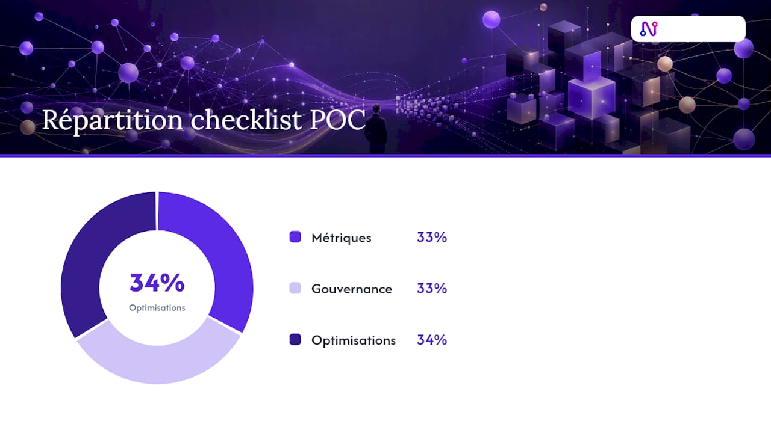Select the Gouvernance legend label

tap(352, 289)
